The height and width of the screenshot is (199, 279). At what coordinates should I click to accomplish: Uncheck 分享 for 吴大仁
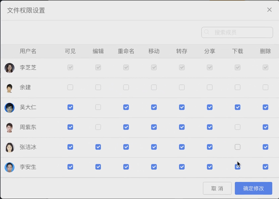(210, 107)
